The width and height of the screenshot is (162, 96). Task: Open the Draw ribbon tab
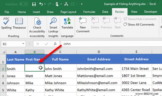click(x=50, y=12)
